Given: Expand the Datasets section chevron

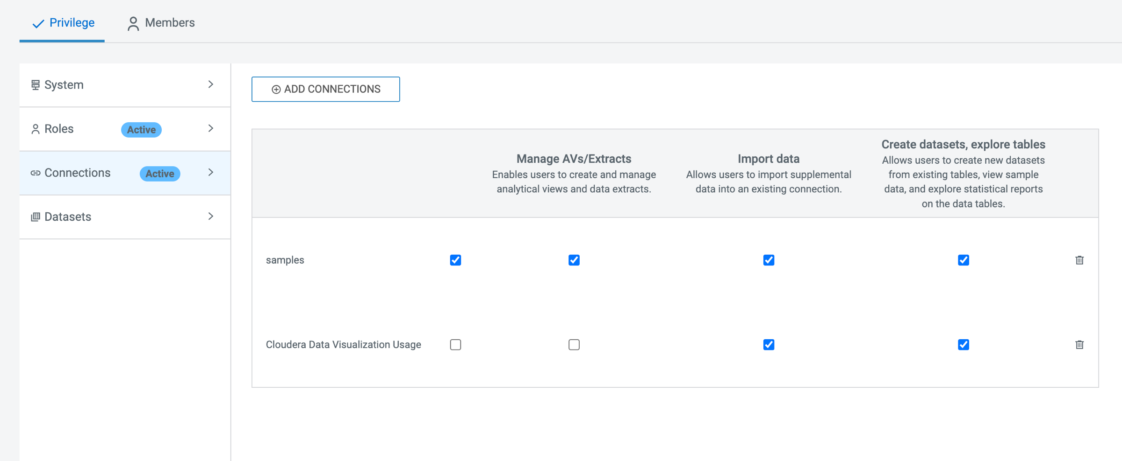Looking at the screenshot, I should click(211, 217).
